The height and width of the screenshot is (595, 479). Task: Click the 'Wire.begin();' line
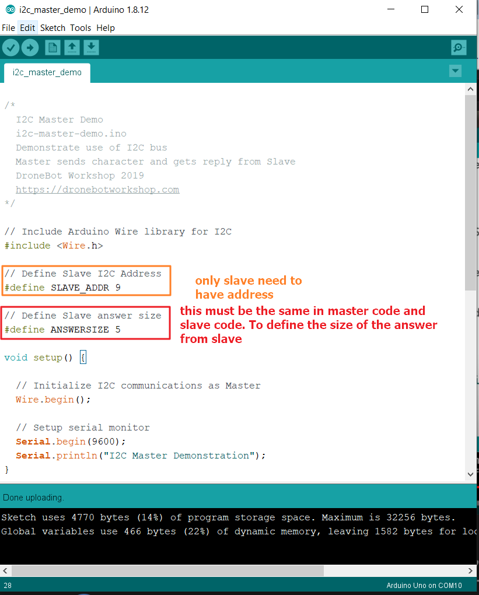coord(53,400)
